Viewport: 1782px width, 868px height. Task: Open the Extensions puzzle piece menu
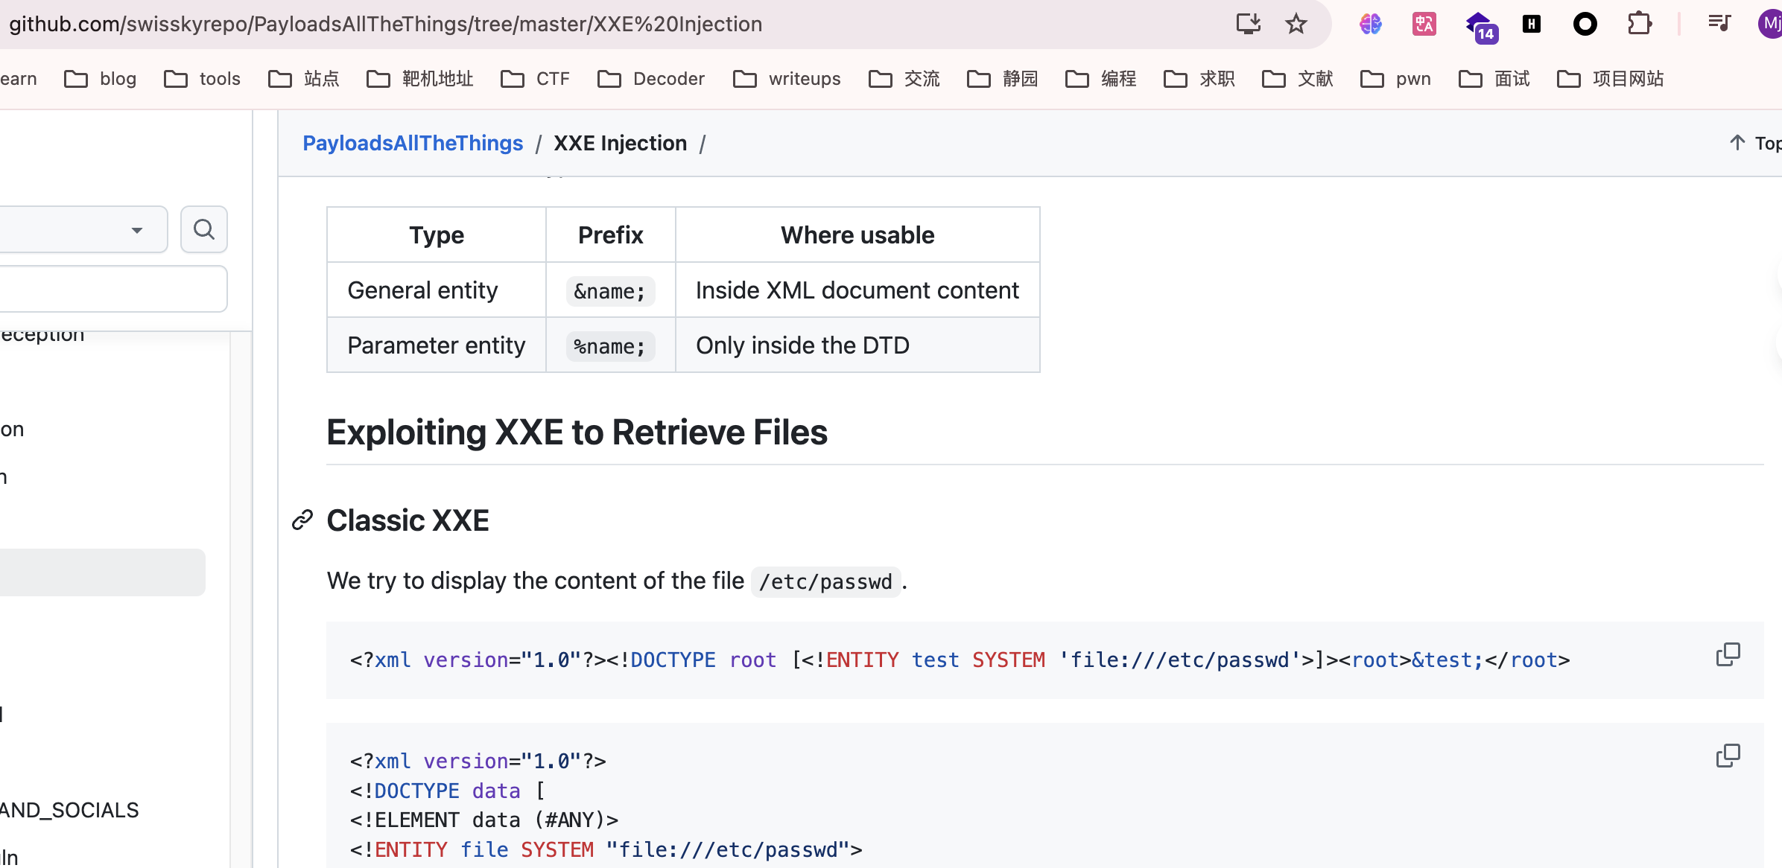click(x=1639, y=24)
